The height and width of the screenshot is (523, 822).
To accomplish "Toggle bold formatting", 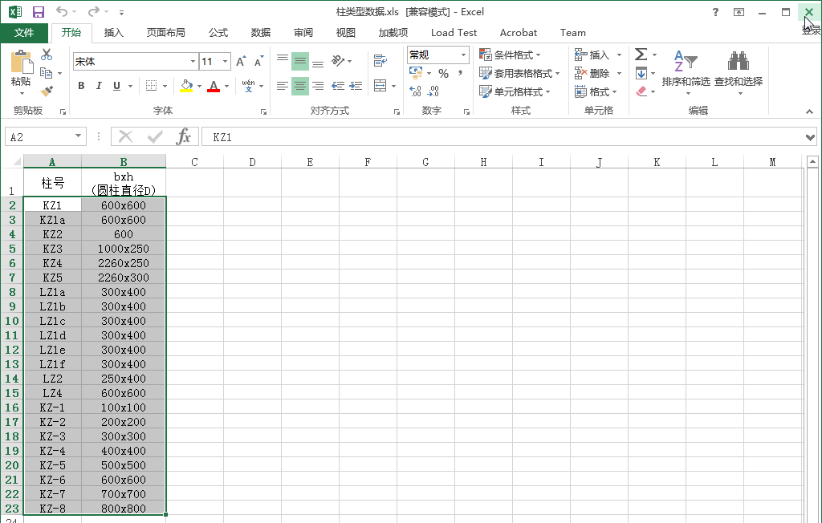I will pos(81,86).
